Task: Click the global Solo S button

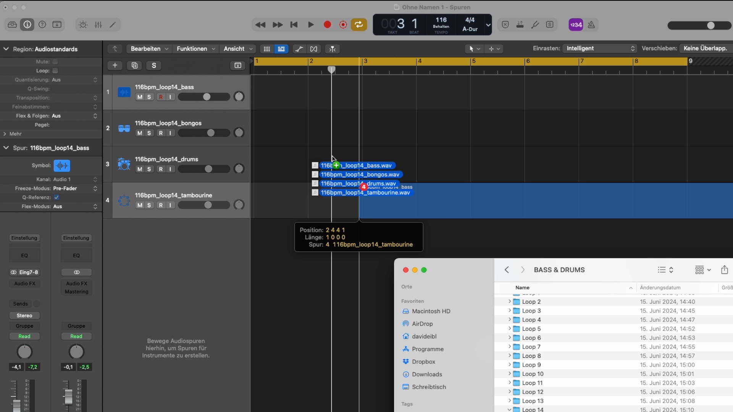Action: tap(154, 65)
